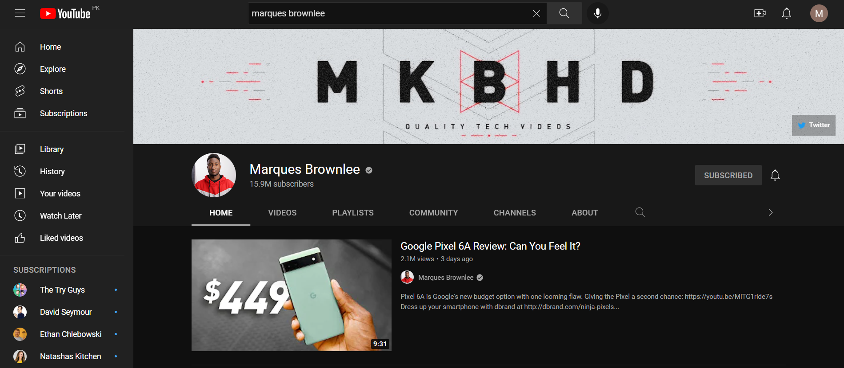Viewport: 844px width, 368px height.
Task: Switch to the ABOUT tab
Action: tap(585, 213)
